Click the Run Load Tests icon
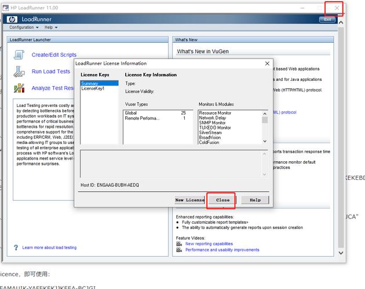This screenshot has height=289, width=365. 19,72
